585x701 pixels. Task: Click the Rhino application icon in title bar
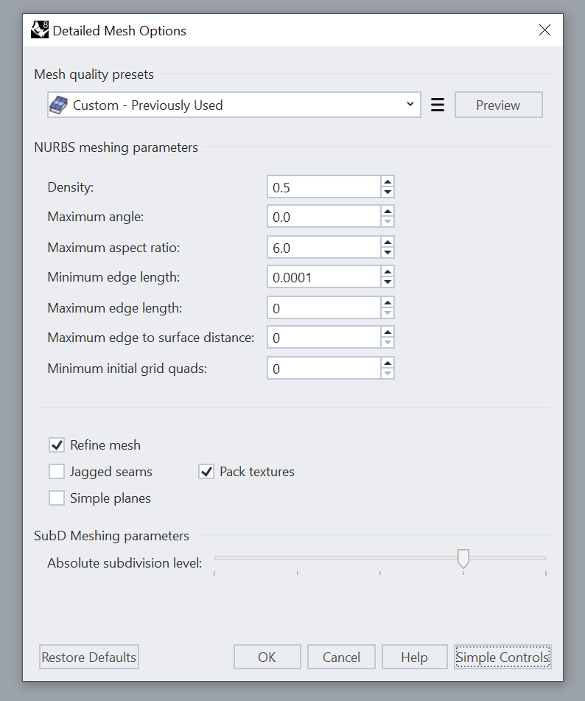pos(40,30)
